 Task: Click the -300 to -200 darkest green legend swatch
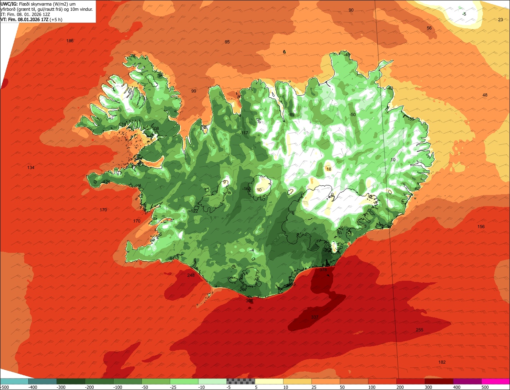pyautogui.click(x=71, y=381)
